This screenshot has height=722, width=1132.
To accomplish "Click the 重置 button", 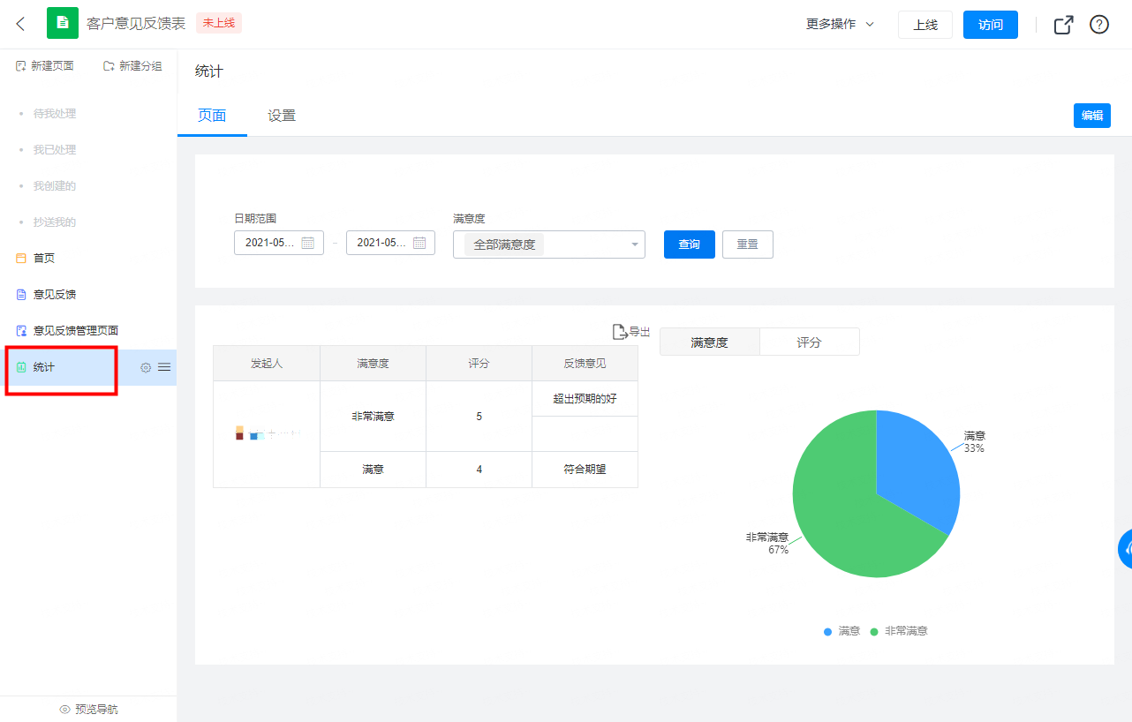I will coord(748,244).
